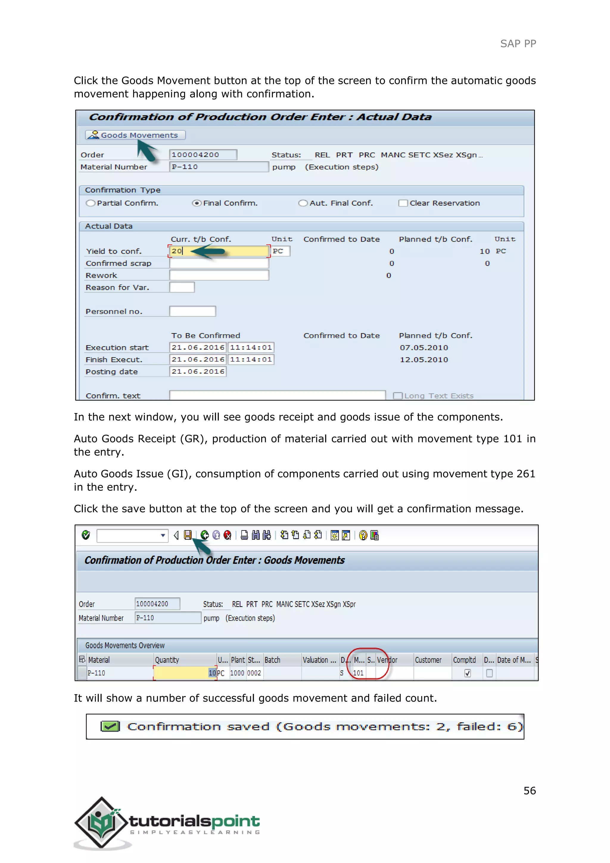The height and width of the screenshot is (863, 610).
Task: Click the Rework input field
Action: (219, 275)
